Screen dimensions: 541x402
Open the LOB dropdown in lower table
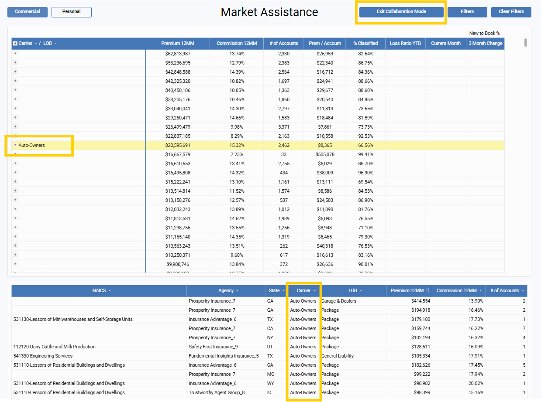(x=361, y=291)
